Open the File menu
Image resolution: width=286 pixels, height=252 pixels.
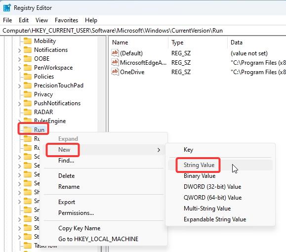coord(7,20)
